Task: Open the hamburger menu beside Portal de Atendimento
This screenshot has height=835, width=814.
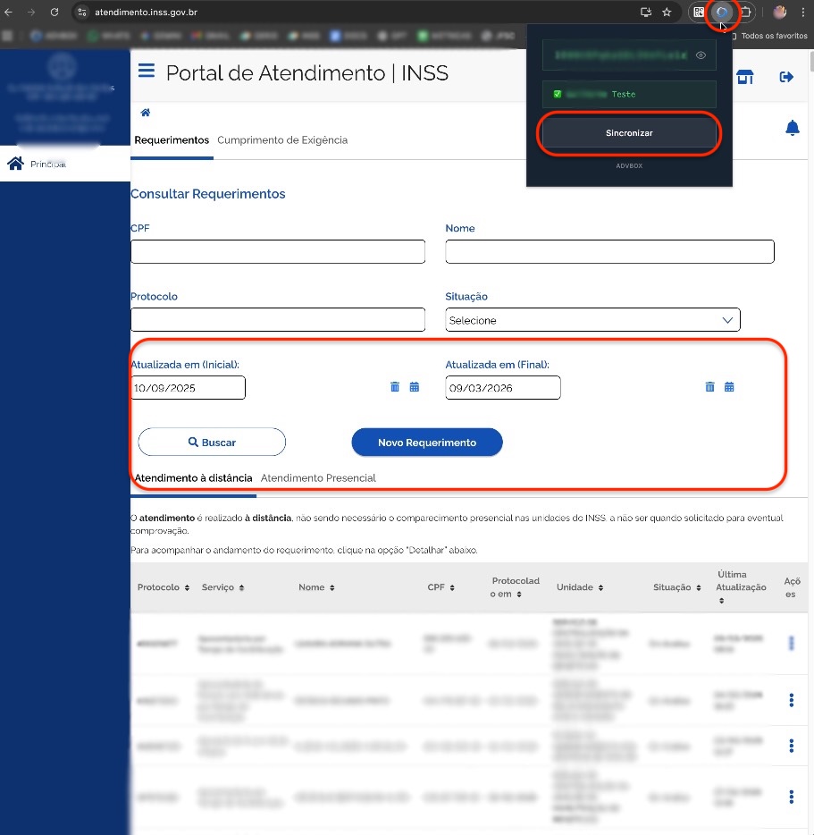Action: tap(146, 72)
